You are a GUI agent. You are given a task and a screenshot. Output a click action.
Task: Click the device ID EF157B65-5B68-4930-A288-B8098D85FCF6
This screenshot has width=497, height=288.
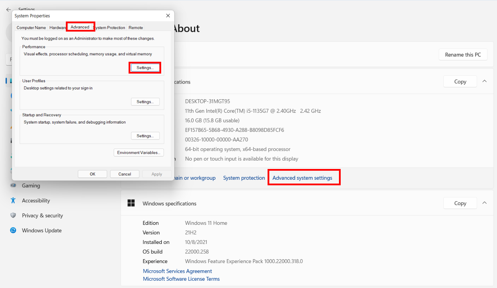pos(235,130)
